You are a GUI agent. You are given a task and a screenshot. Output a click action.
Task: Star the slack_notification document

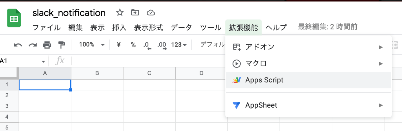[119, 13]
